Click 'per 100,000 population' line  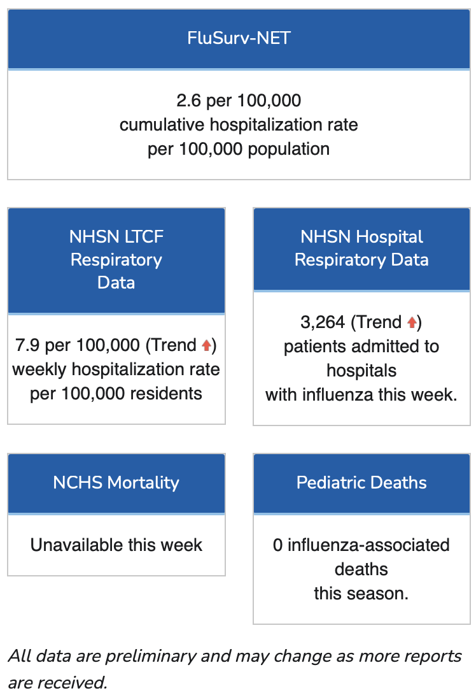pyautogui.click(x=239, y=150)
